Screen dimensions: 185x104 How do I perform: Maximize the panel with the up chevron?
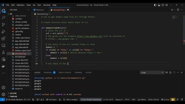click(178, 73)
